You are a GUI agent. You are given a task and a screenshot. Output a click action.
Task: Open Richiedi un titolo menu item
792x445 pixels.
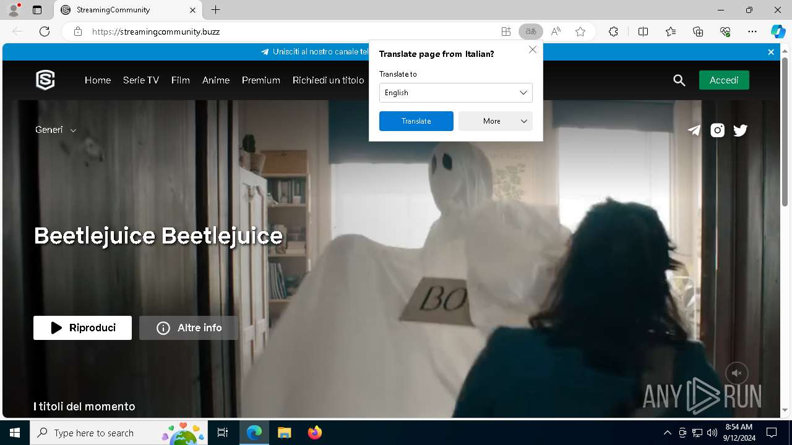(x=329, y=80)
